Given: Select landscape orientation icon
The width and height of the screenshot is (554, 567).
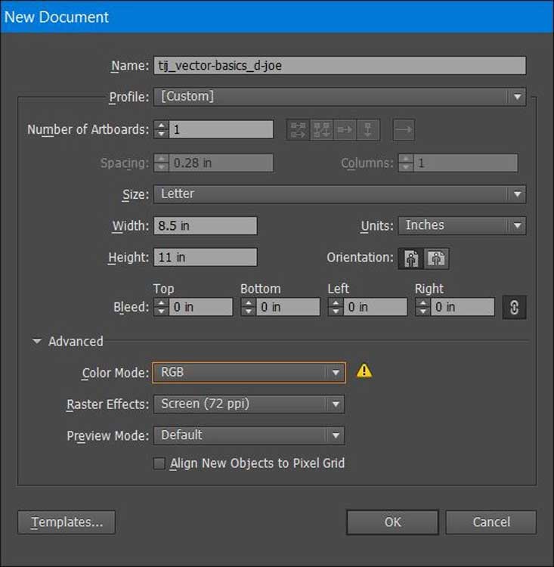Looking at the screenshot, I should tap(436, 259).
